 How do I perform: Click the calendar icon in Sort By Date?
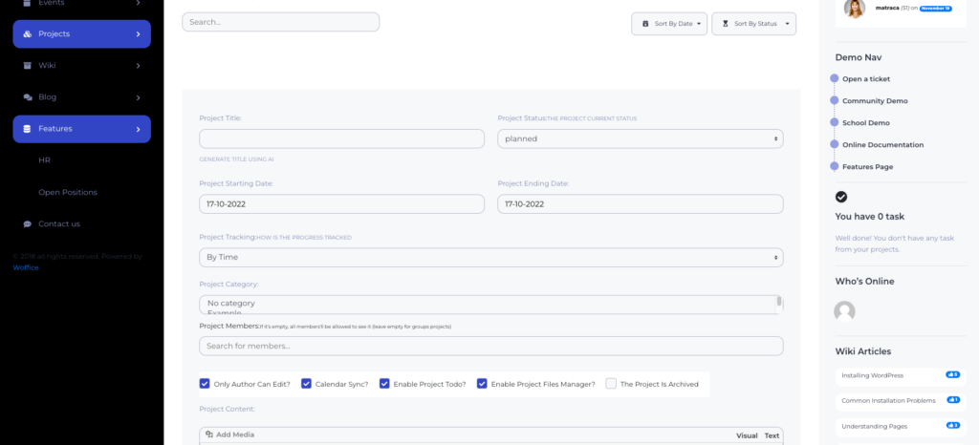645,24
